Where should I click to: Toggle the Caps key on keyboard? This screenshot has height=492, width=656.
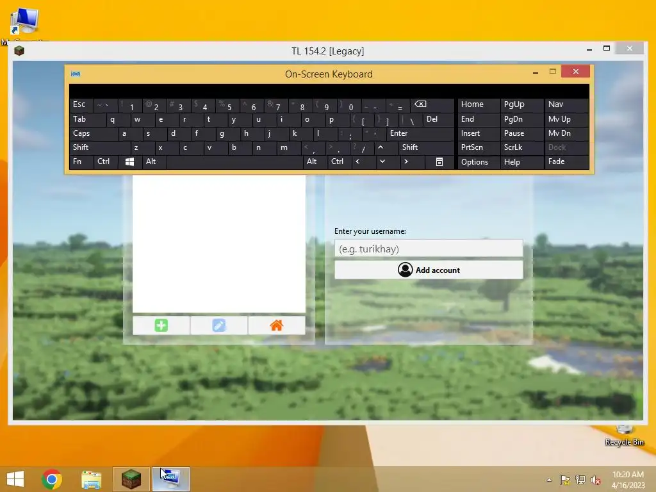(x=94, y=133)
